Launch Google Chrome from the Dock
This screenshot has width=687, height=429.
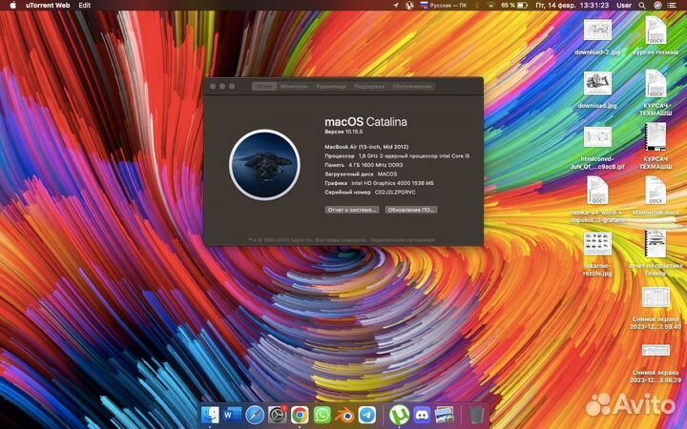[300, 415]
